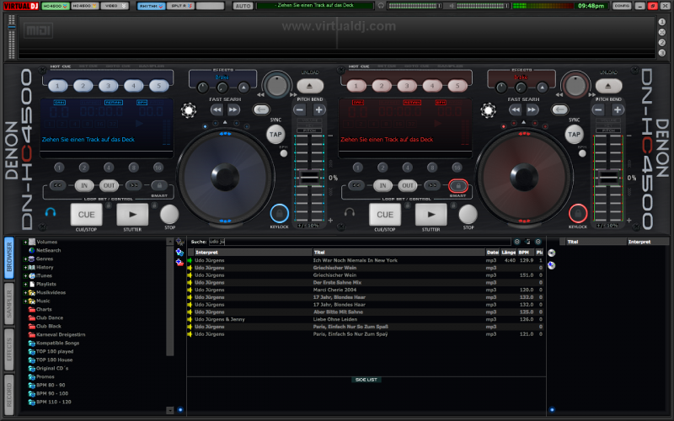Viewport: 674px width, 421px height.
Task: Click right deck pitch slider handle
Action: 608,177
